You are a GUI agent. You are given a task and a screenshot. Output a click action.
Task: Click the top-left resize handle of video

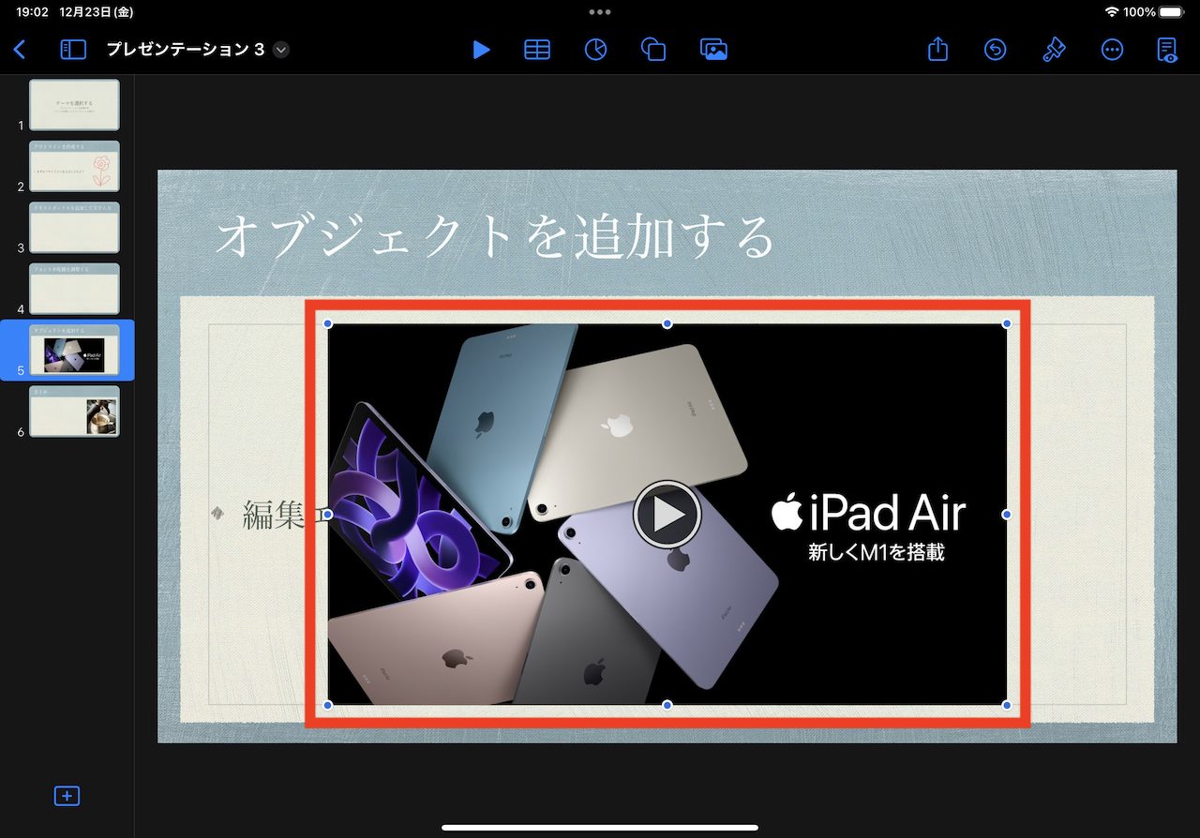(328, 323)
